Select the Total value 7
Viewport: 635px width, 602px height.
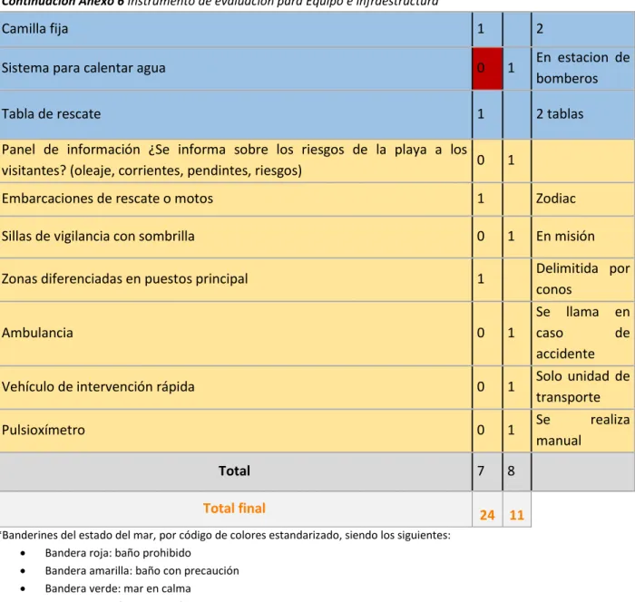coord(481,471)
